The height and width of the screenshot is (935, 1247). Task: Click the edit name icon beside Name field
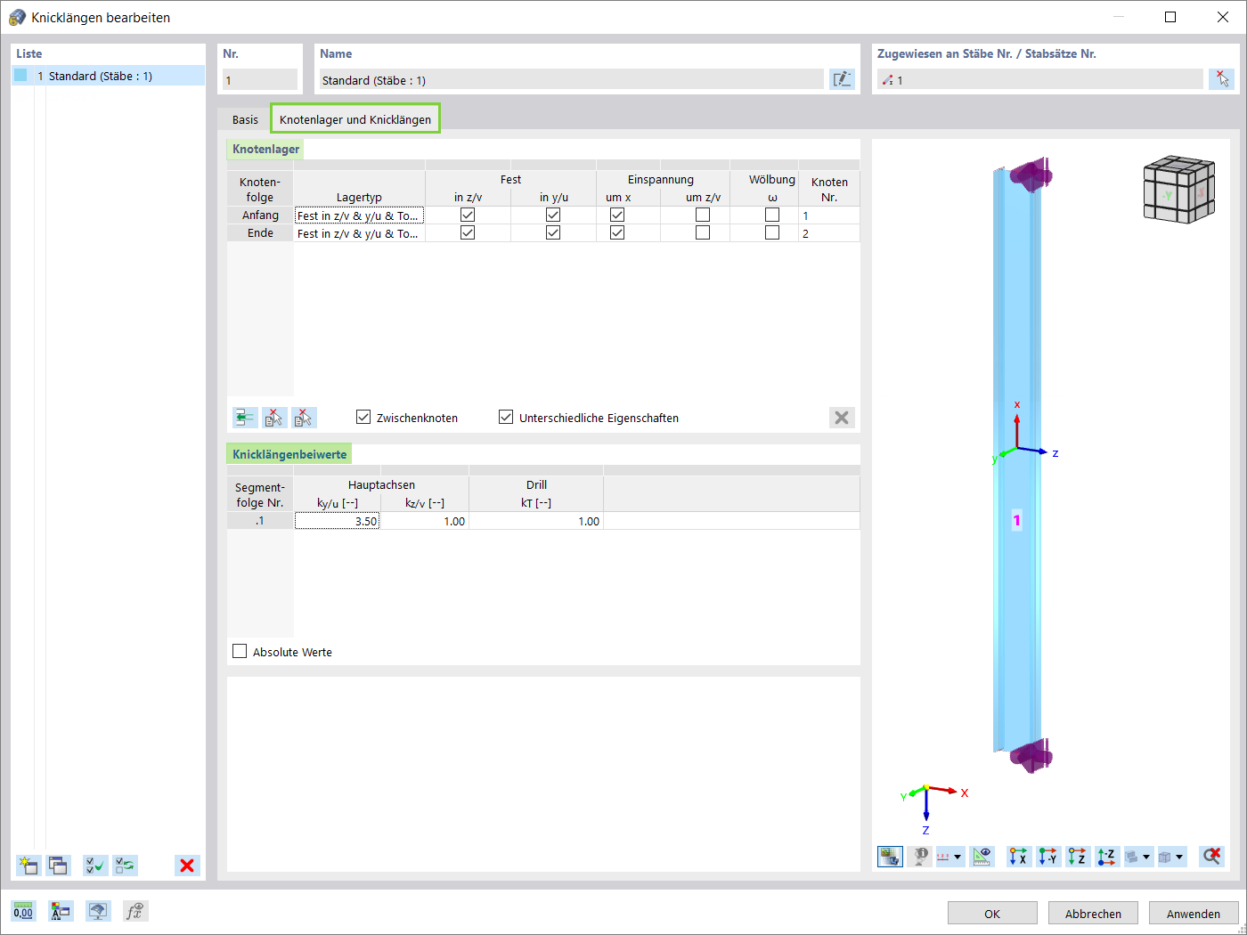[x=842, y=79]
